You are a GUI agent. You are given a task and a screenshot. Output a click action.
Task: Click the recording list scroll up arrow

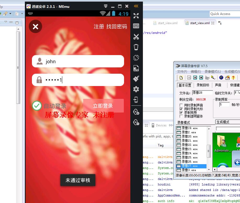[x=209, y=129]
